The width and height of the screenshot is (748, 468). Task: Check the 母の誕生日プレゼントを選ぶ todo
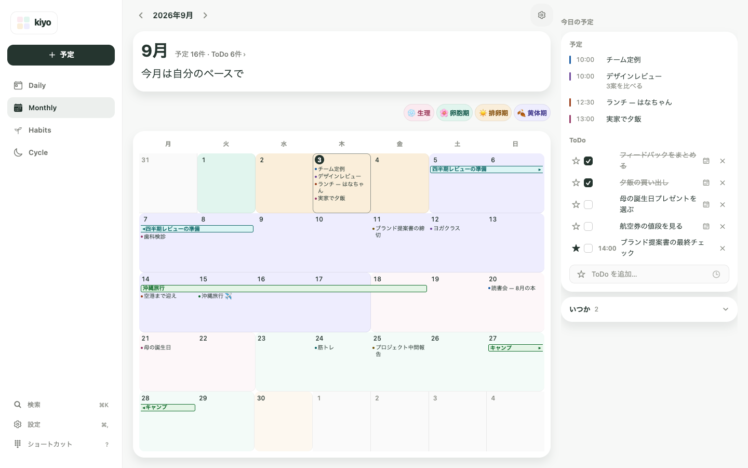click(588, 204)
